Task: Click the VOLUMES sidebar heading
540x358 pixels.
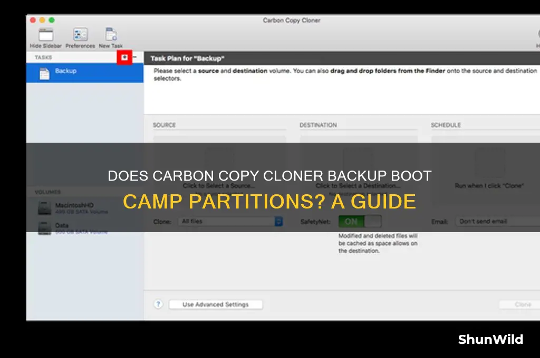Action: [47, 192]
